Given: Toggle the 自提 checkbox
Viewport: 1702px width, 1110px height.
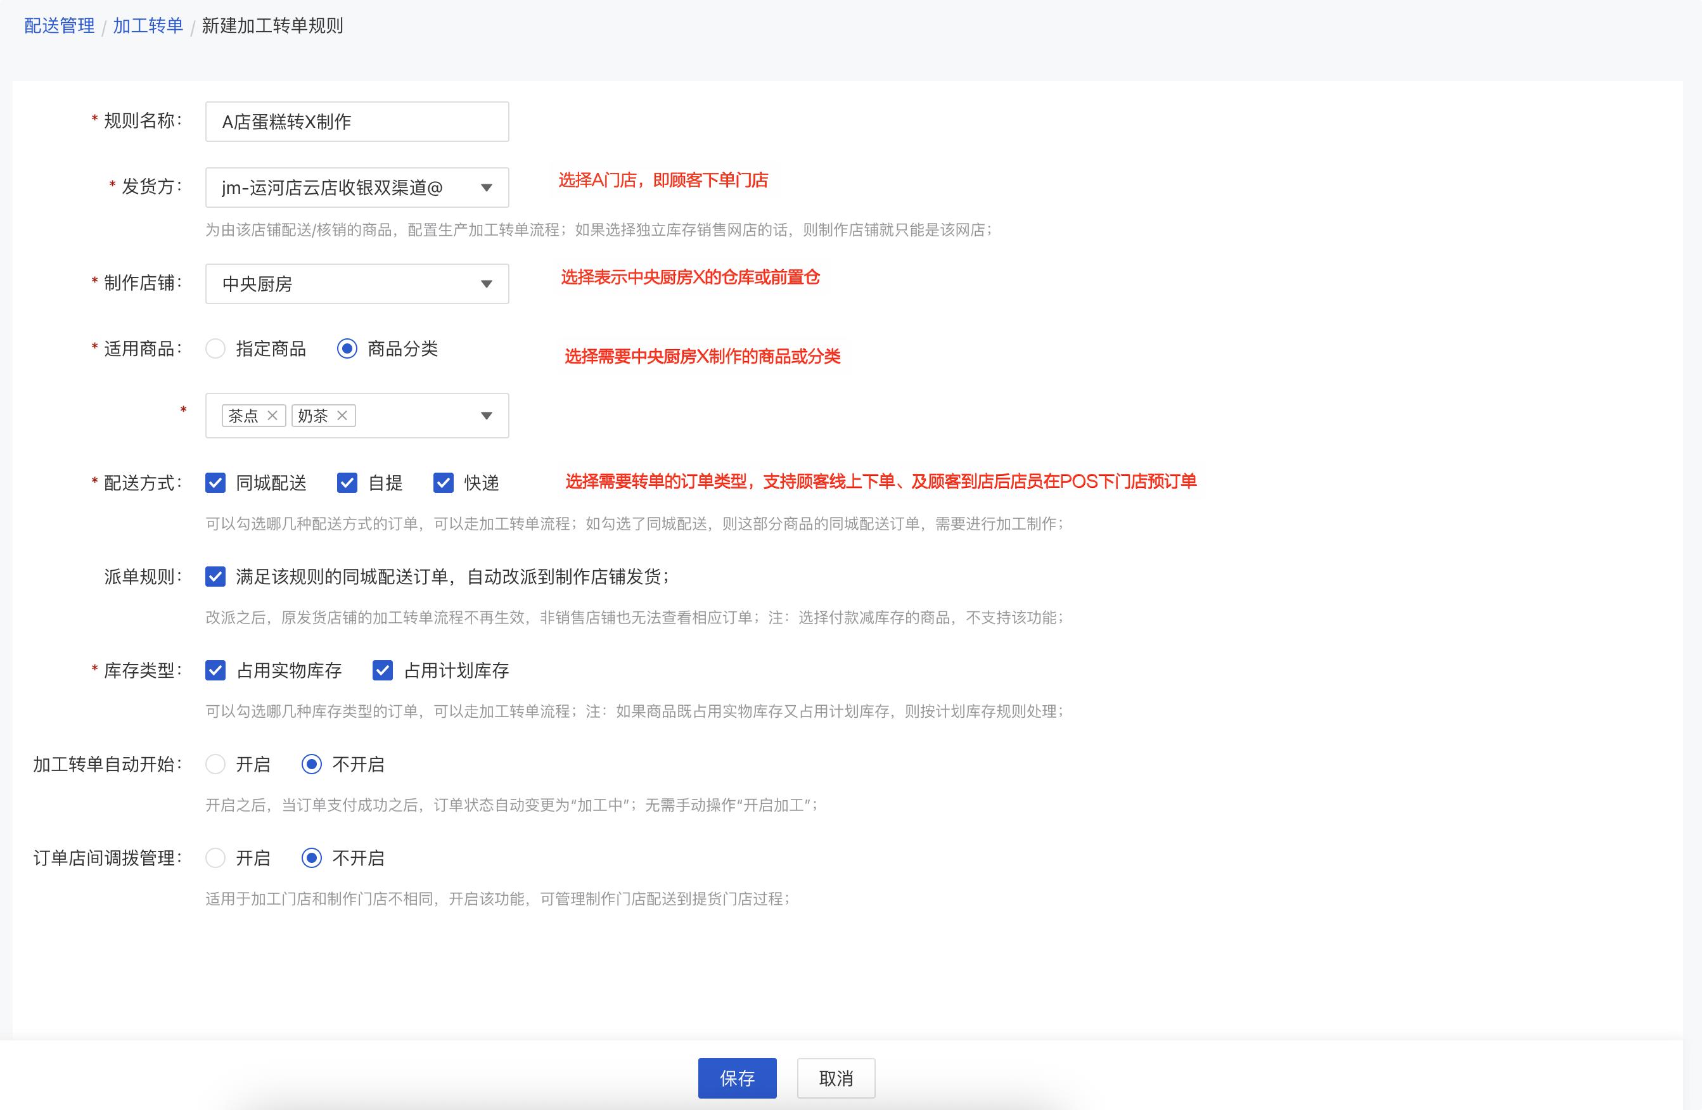Looking at the screenshot, I should coord(347,483).
